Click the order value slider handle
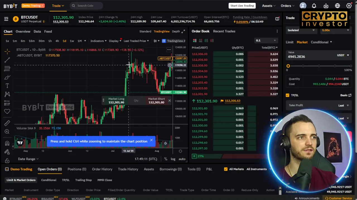 click(288, 66)
